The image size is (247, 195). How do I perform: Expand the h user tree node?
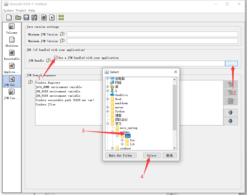pos(107,91)
